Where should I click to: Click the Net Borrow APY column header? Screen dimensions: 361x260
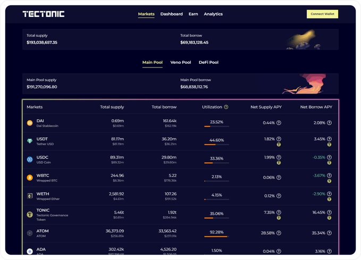(316, 107)
